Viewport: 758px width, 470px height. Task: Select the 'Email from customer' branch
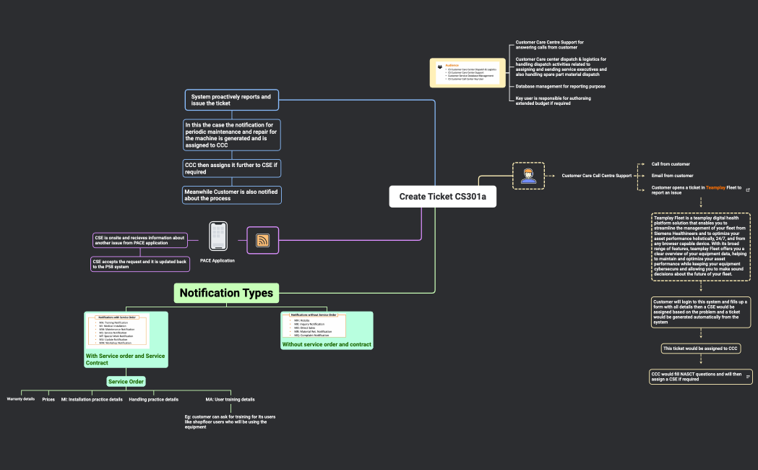(672, 176)
